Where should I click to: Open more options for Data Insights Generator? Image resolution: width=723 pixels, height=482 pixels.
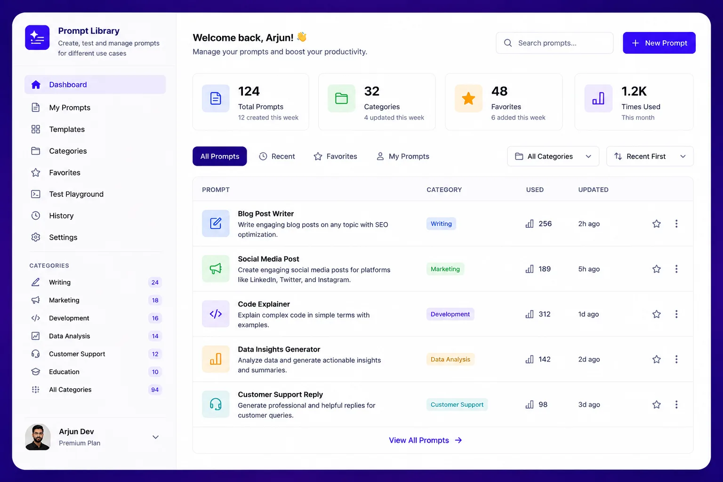(676, 359)
